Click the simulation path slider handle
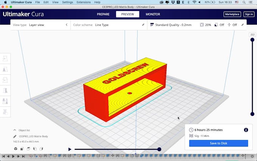257x161 pixels. (x=159, y=149)
